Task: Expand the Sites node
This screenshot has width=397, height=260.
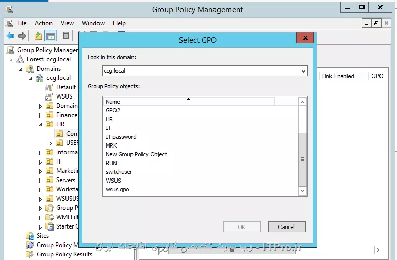Action: (x=21, y=236)
